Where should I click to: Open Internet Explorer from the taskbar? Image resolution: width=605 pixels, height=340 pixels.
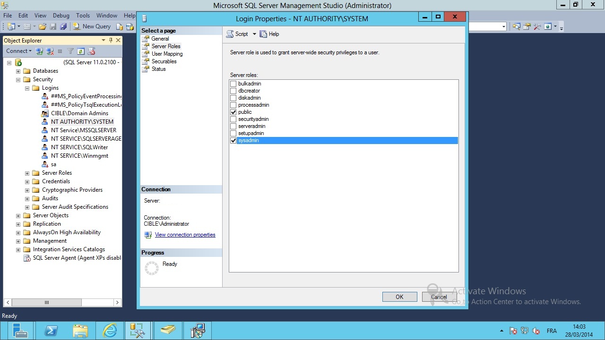110,331
